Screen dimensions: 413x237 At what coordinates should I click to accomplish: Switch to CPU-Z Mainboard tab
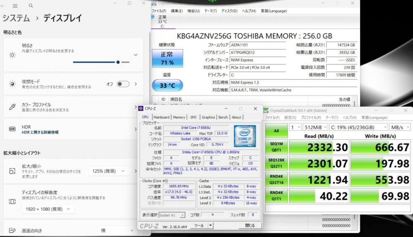(161, 117)
